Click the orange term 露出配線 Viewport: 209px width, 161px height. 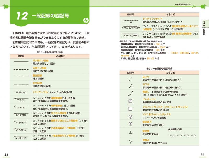[37, 76]
